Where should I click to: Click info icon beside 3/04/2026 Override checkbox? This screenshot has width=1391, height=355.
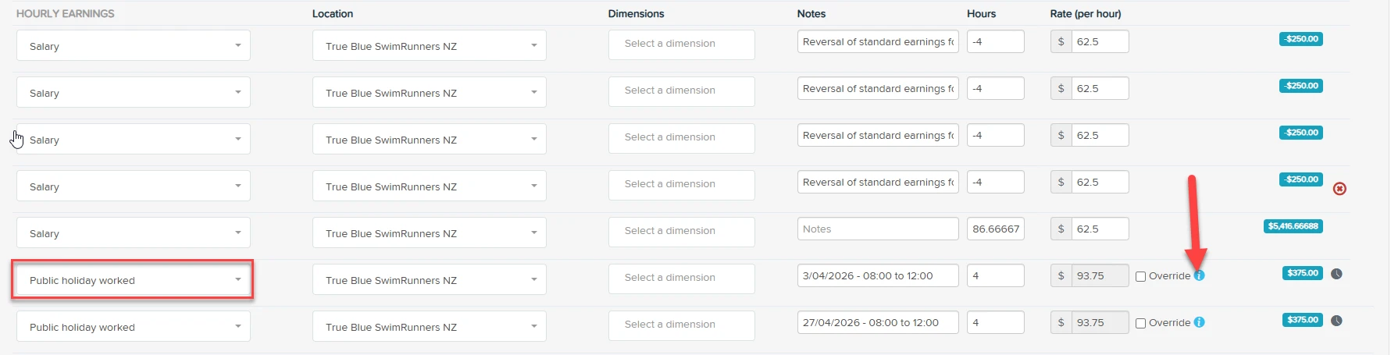(1200, 275)
